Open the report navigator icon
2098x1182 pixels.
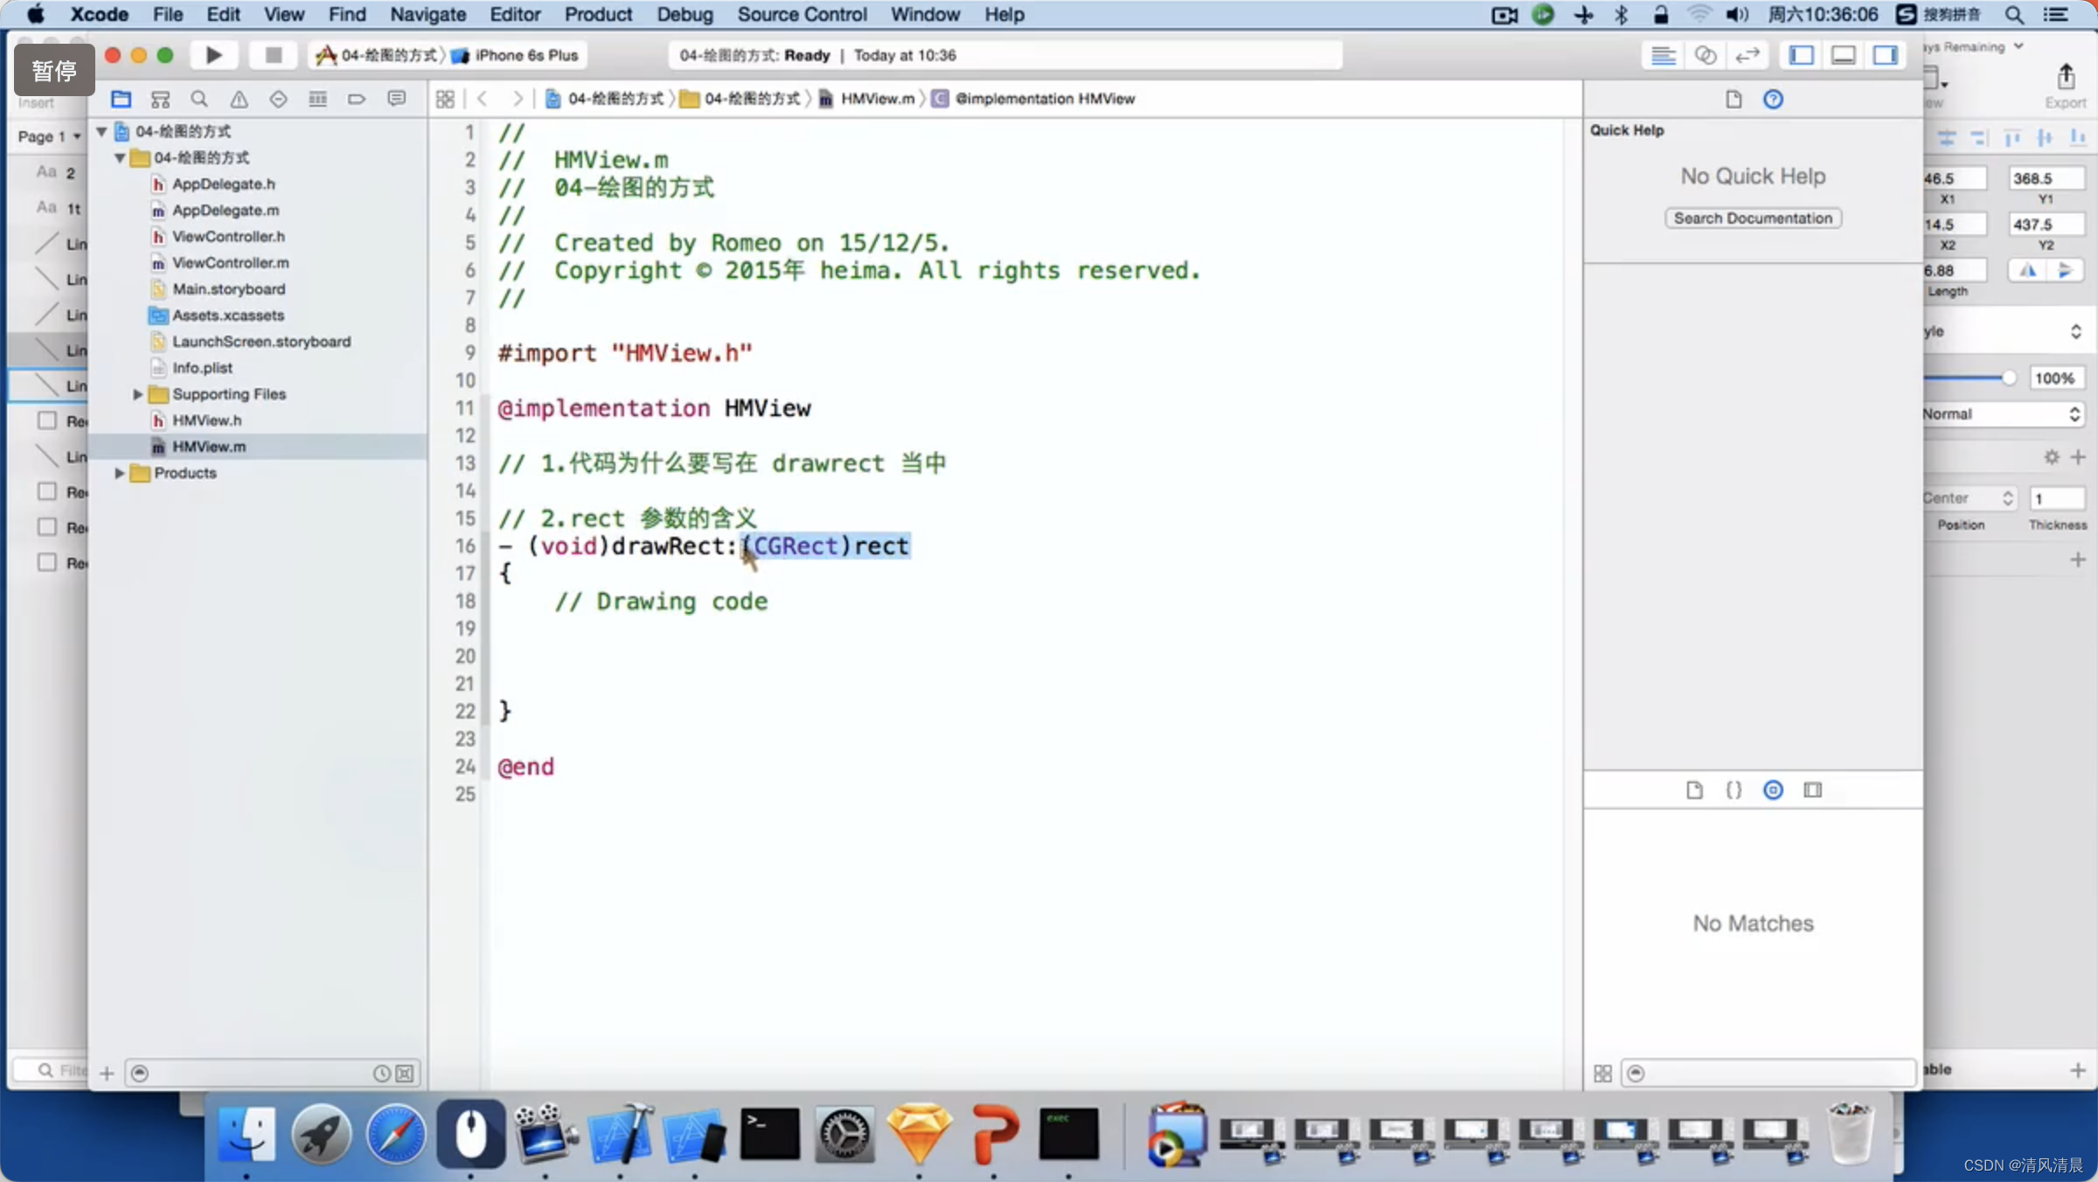[396, 99]
